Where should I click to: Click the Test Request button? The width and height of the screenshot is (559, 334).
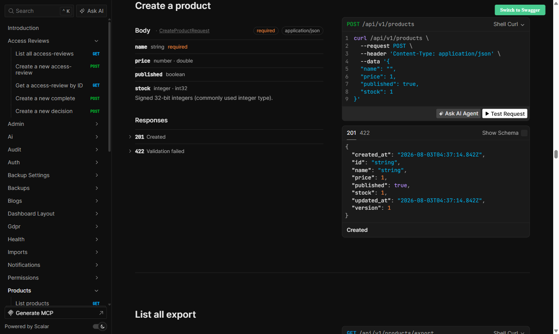[x=505, y=114]
